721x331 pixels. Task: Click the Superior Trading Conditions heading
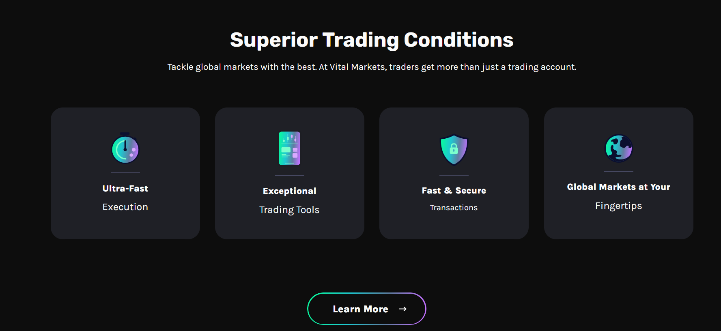372,40
